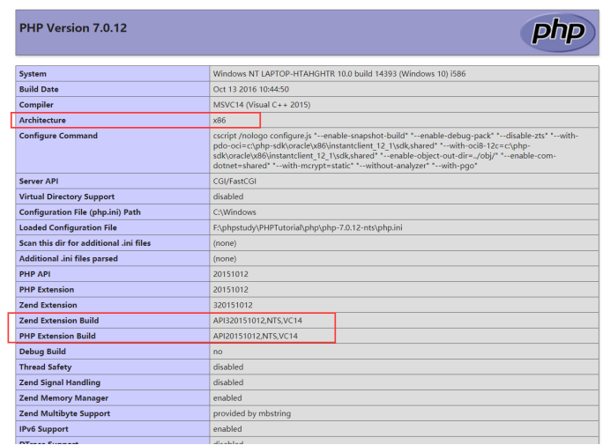Select 'API320151012,NTS,VC14' value

coord(257,321)
